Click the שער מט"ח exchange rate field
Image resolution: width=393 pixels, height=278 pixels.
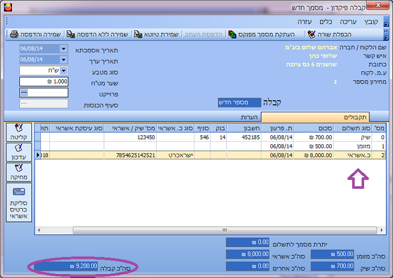44,82
